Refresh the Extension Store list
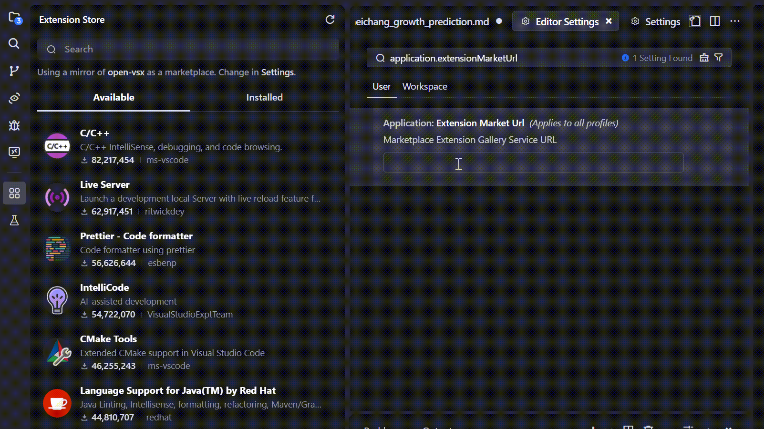Image resolution: width=764 pixels, height=429 pixels. point(330,20)
